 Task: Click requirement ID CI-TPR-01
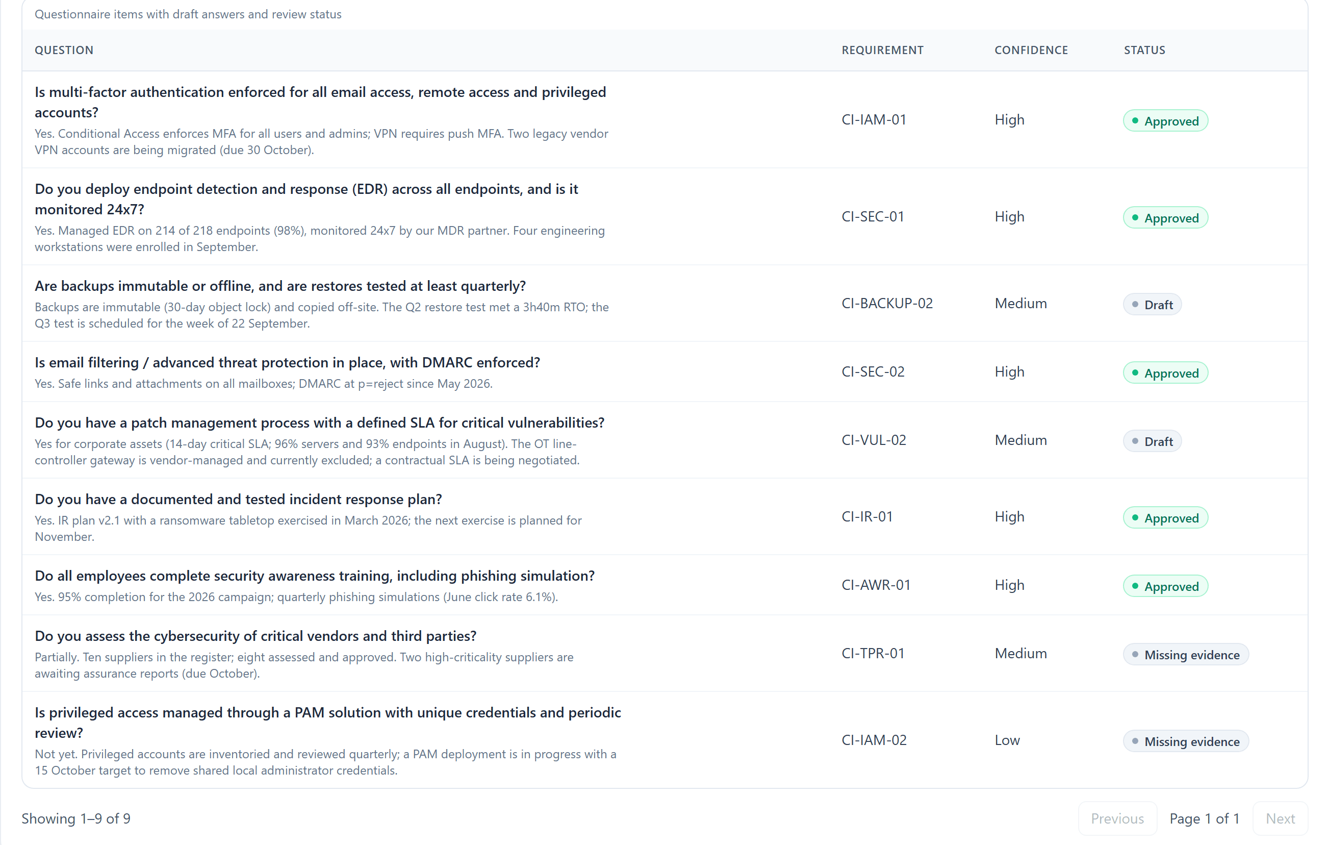click(x=873, y=654)
